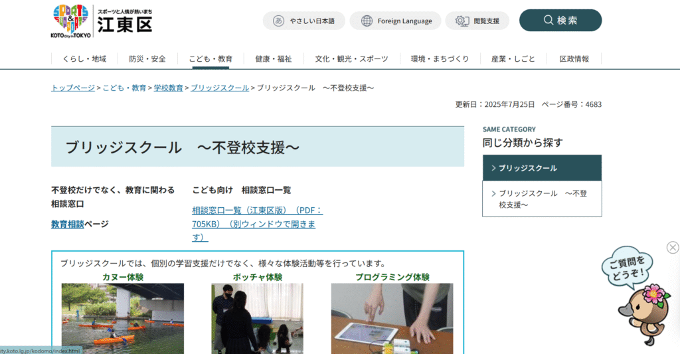Expand ブリッジスクール category in sidebar
Image resolution: width=680 pixels, height=354 pixels.
click(x=542, y=168)
